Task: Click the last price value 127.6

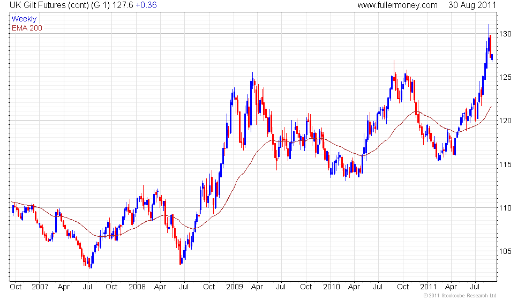Action: click(x=123, y=5)
